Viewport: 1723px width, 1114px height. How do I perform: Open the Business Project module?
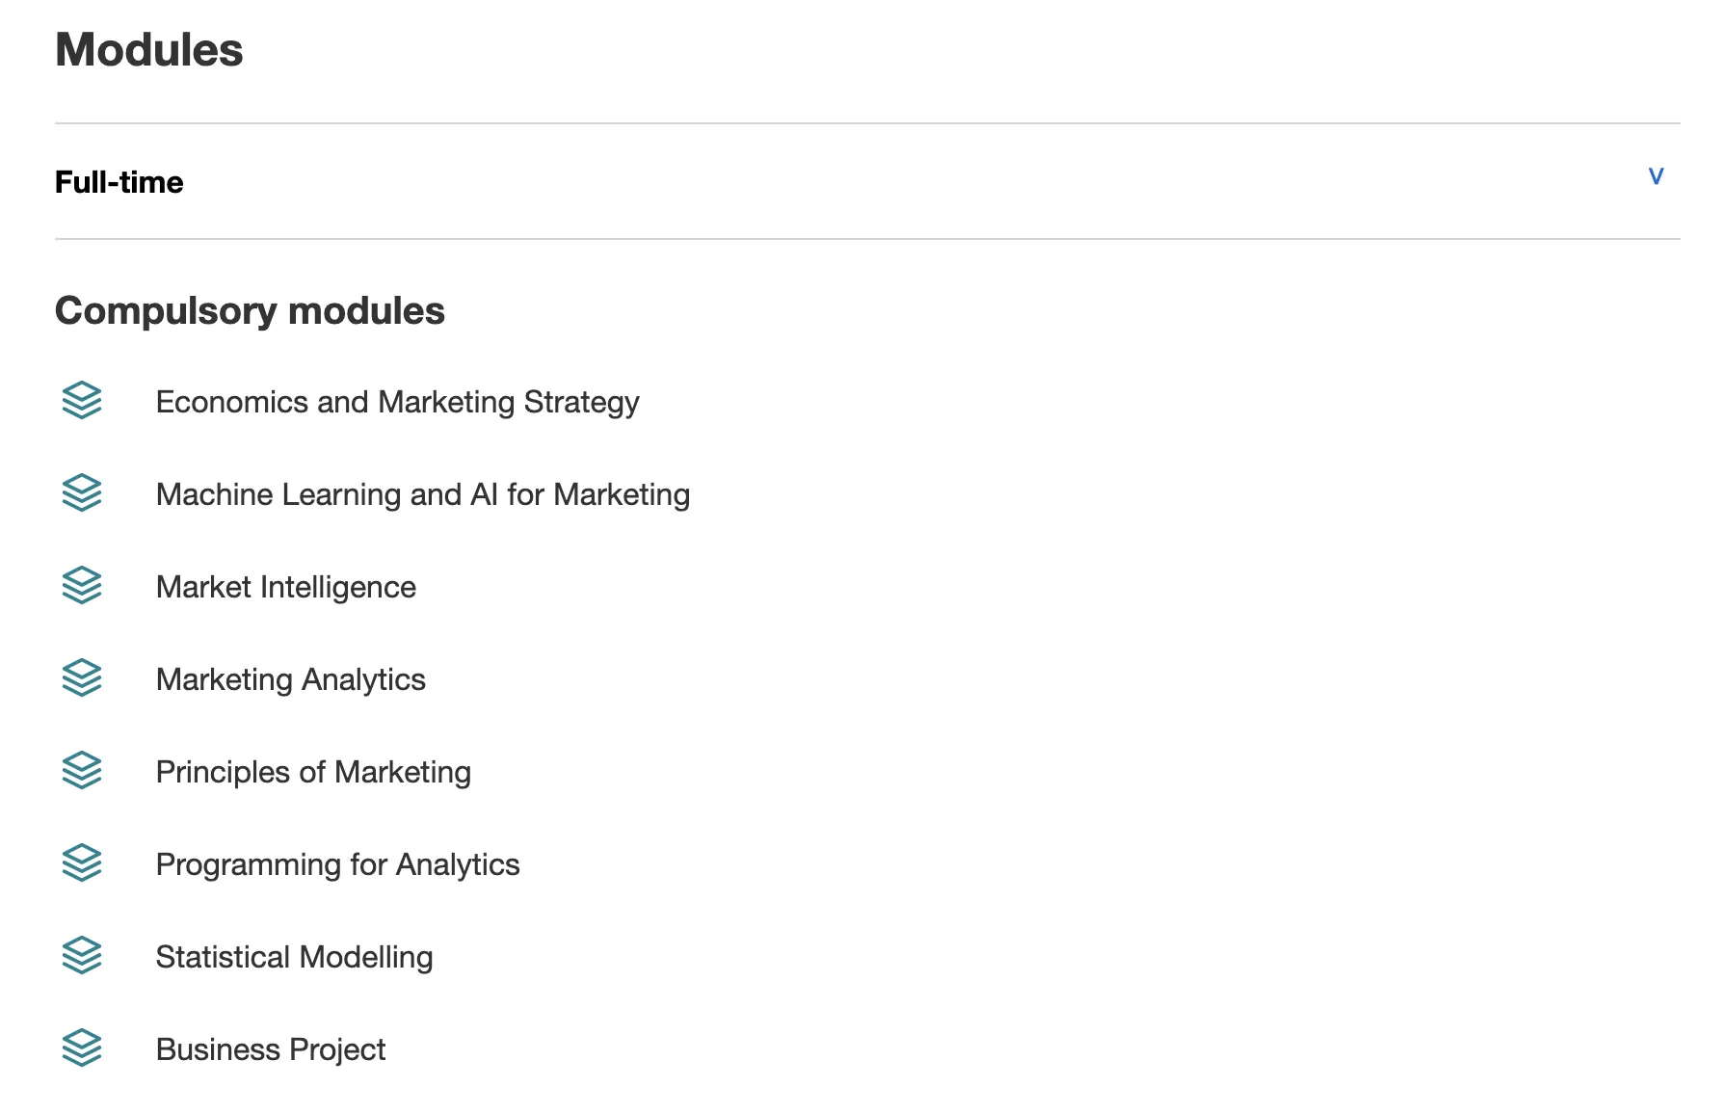[x=270, y=1049]
